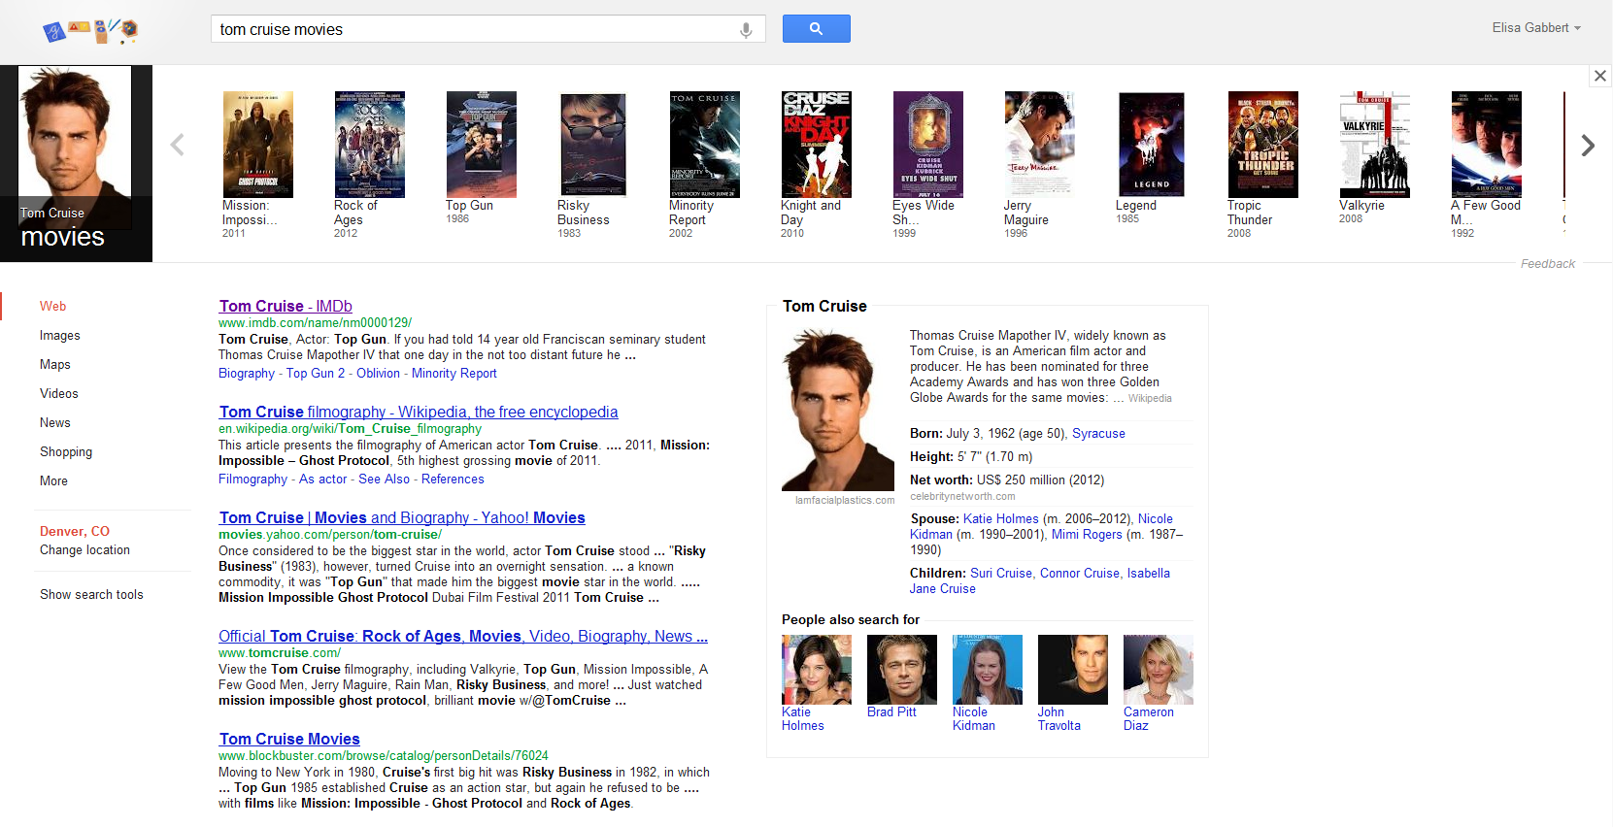Show next movies with right arrow

click(1588, 146)
